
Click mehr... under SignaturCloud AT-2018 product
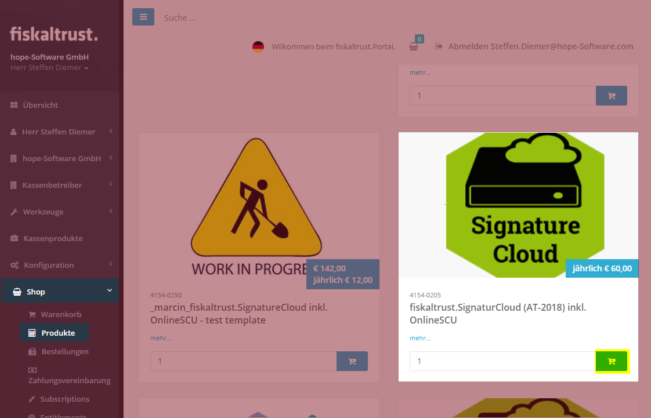[x=420, y=339]
